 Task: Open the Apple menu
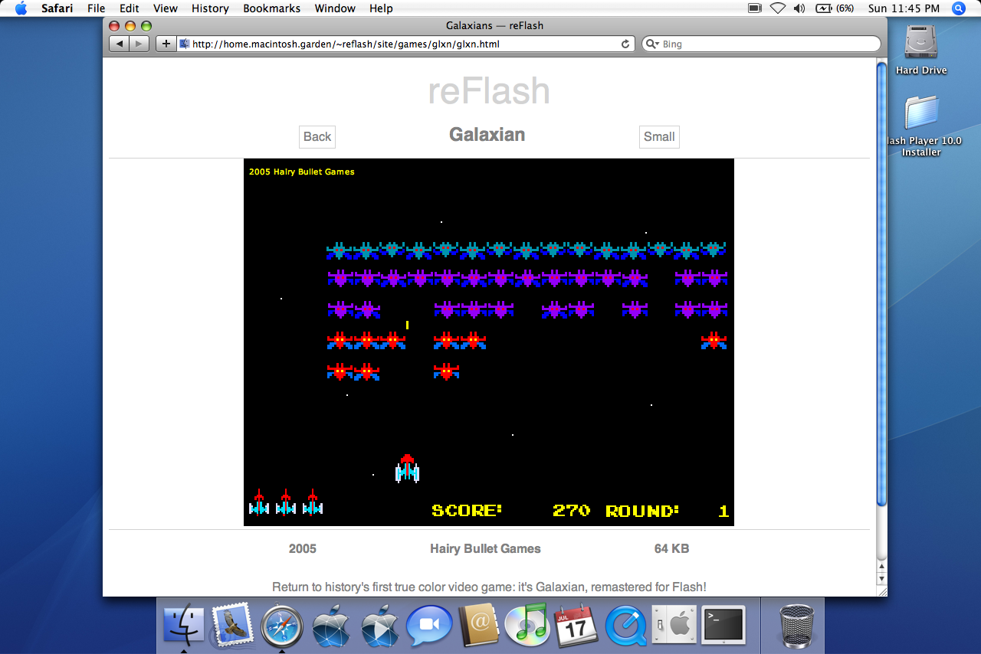tap(21, 8)
